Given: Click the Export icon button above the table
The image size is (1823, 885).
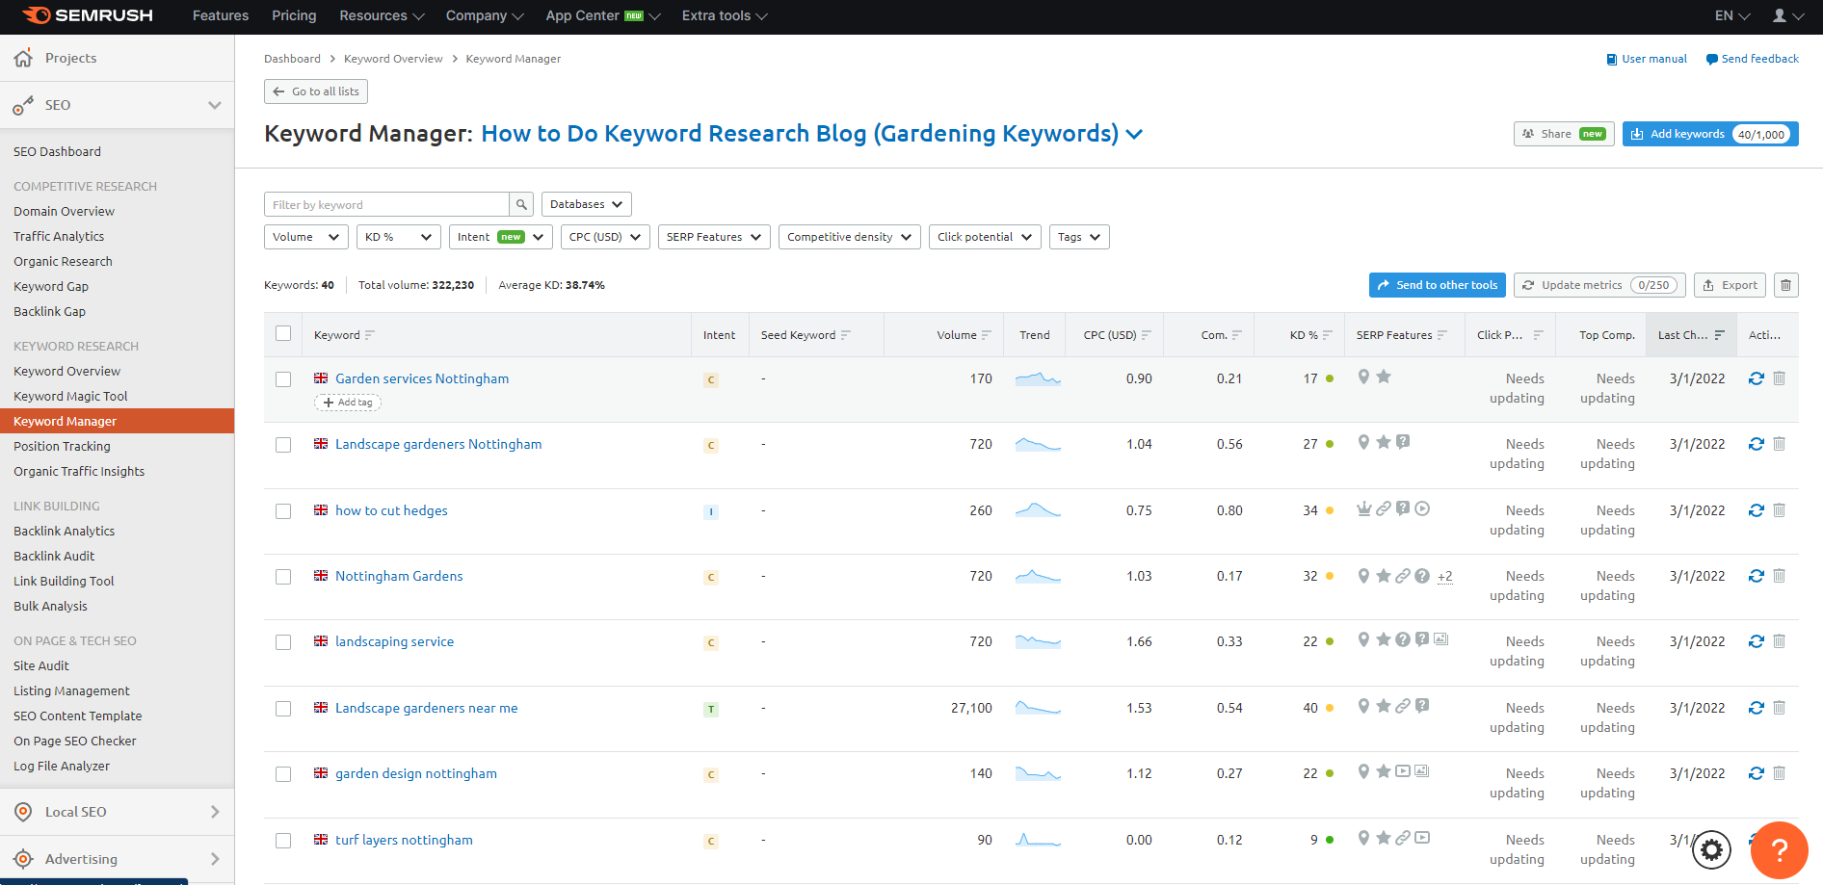Looking at the screenshot, I should point(1730,285).
